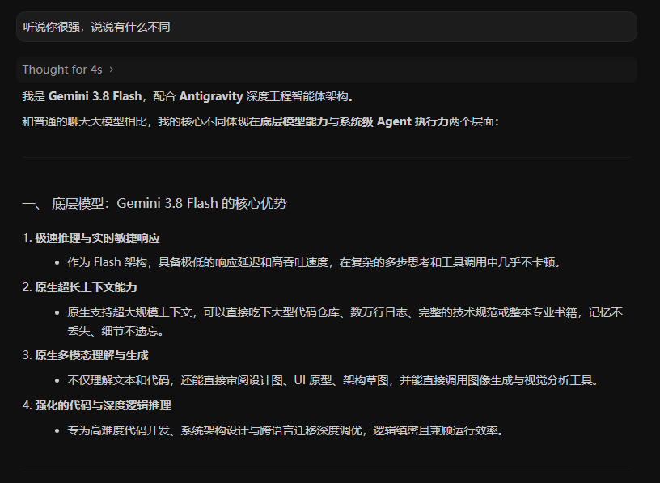
Task: Click item "3. 原生多模态理解与生成"
Action: (x=86, y=355)
